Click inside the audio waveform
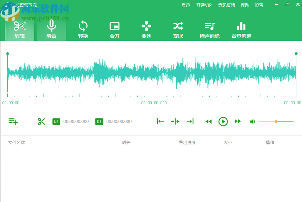 (152, 73)
